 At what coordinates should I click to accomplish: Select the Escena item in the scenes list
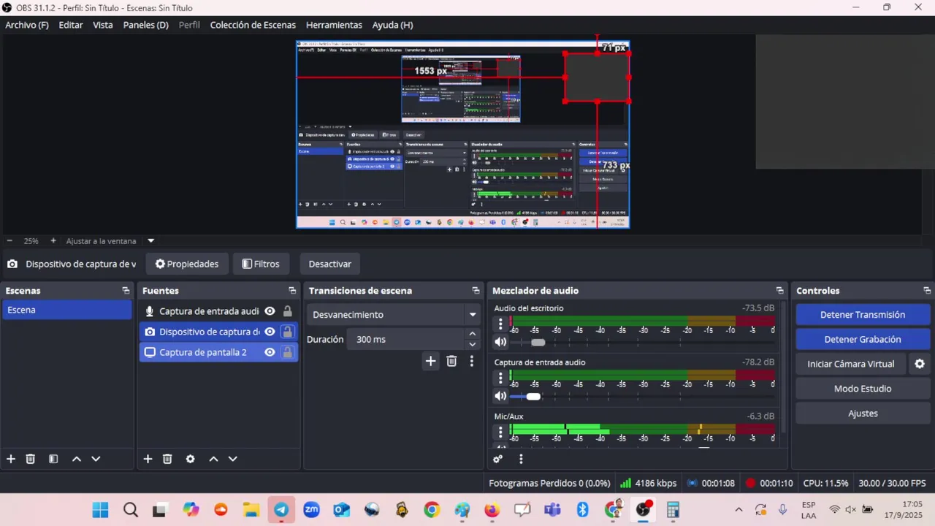point(66,310)
